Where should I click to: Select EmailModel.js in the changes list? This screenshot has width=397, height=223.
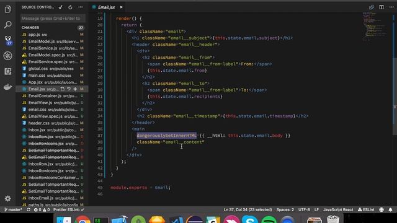click(52, 42)
